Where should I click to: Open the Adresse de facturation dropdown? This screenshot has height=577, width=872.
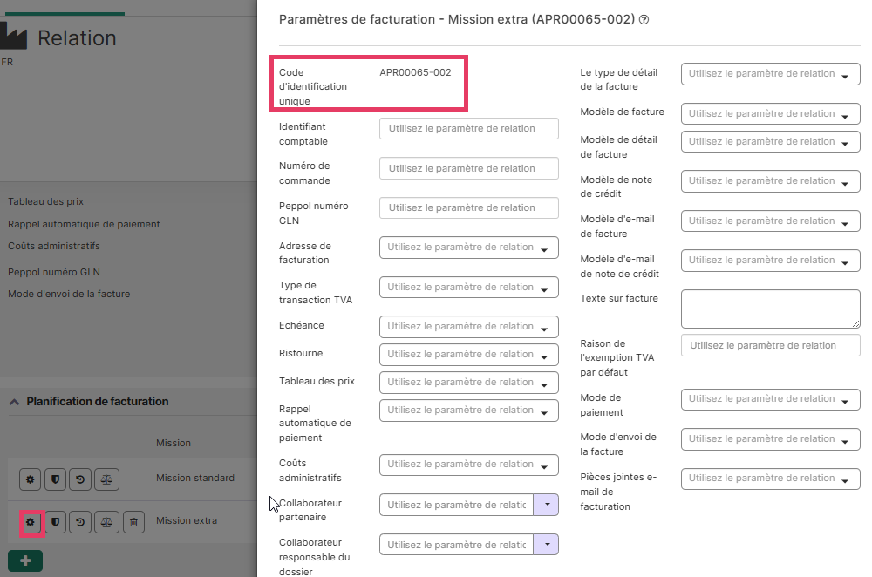click(x=469, y=248)
